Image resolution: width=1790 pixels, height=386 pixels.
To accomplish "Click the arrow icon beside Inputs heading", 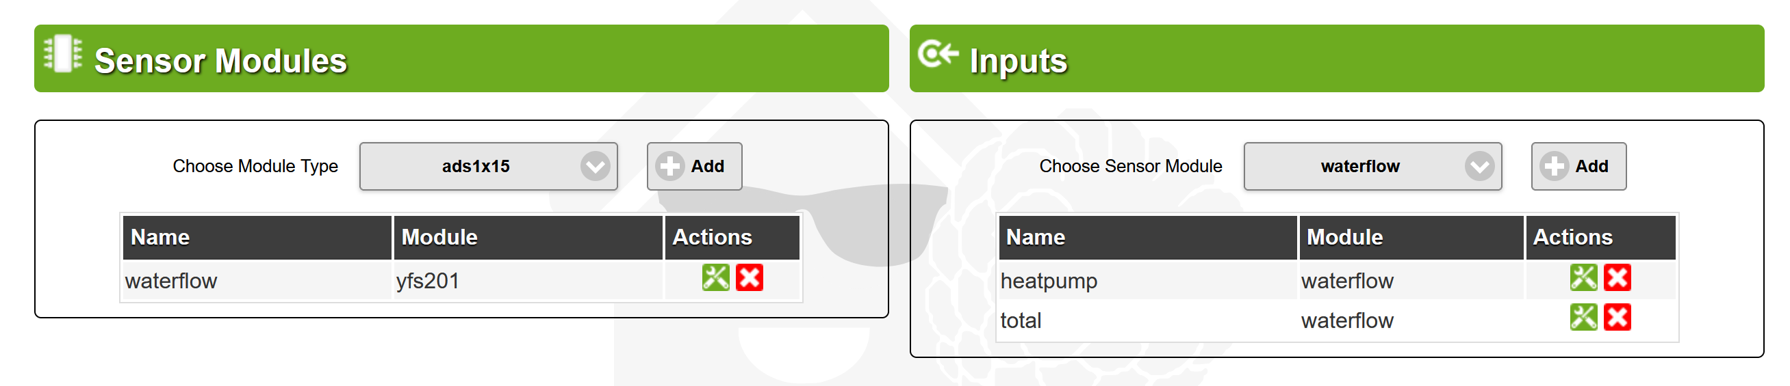I will tap(937, 53).
